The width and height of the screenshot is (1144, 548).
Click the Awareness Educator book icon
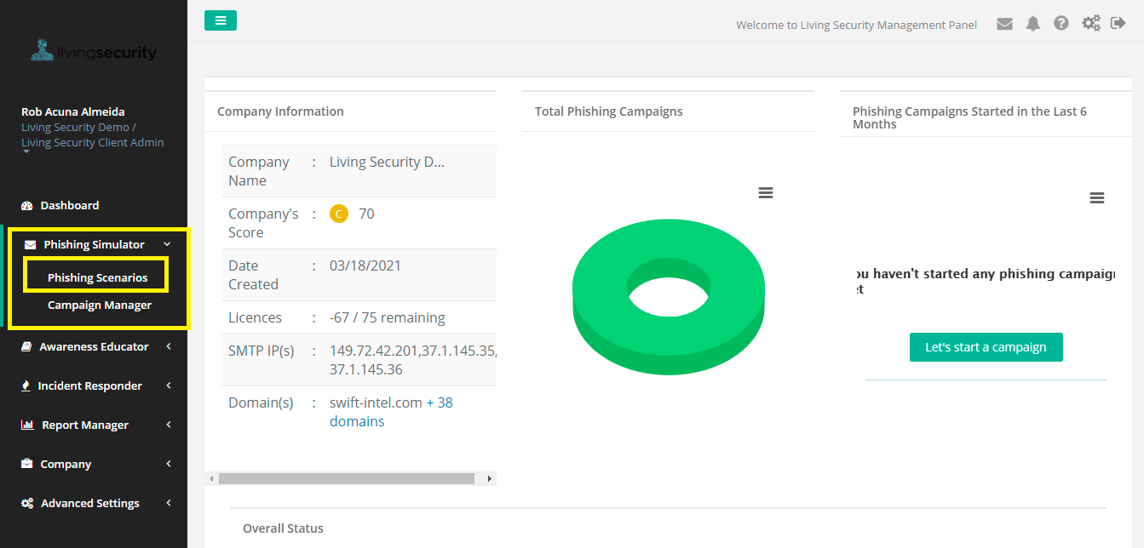click(x=26, y=346)
